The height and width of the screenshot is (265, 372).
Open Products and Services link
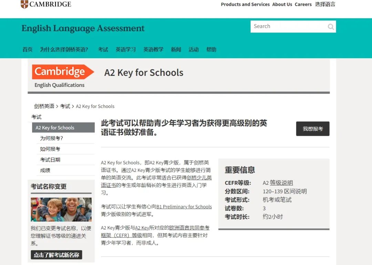245,4
